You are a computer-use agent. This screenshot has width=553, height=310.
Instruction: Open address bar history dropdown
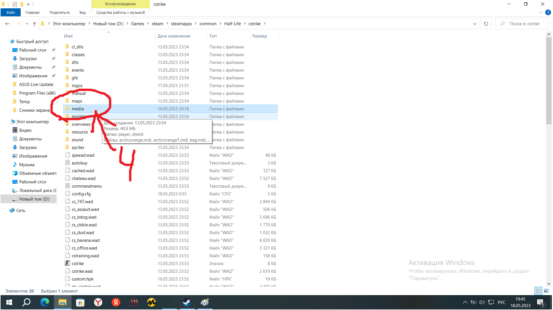[475, 24]
